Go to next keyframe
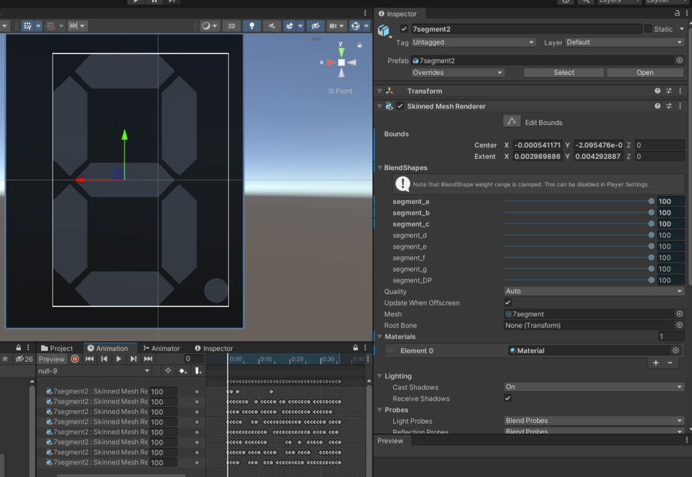692x477 pixels. pos(133,359)
